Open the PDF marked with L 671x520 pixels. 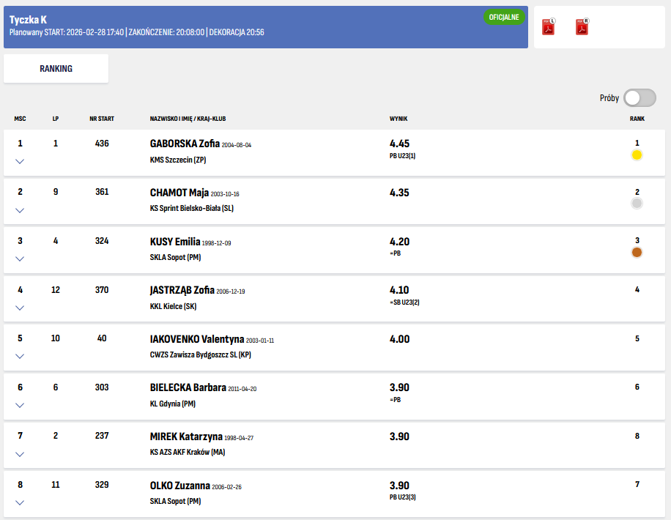(x=548, y=27)
